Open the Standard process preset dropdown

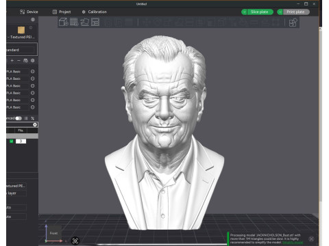[20, 50]
